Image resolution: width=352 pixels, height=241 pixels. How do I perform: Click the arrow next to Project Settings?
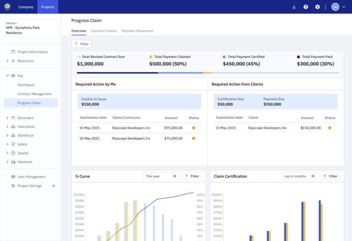point(53,186)
